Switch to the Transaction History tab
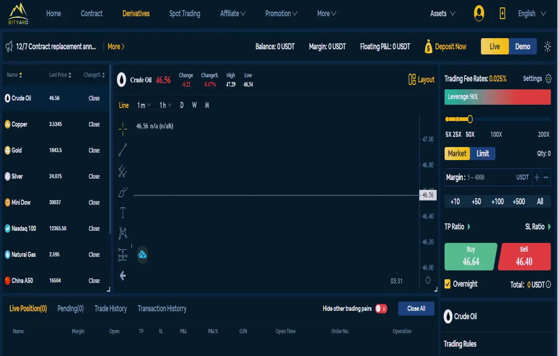Image resolution: width=559 pixels, height=356 pixels. coord(162,309)
